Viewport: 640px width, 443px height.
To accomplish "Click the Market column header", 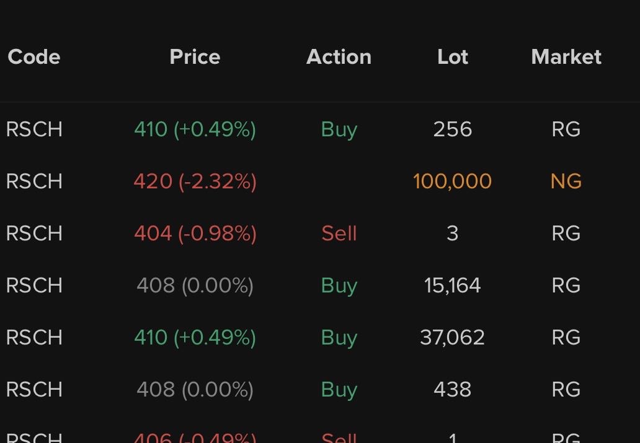I will (566, 57).
